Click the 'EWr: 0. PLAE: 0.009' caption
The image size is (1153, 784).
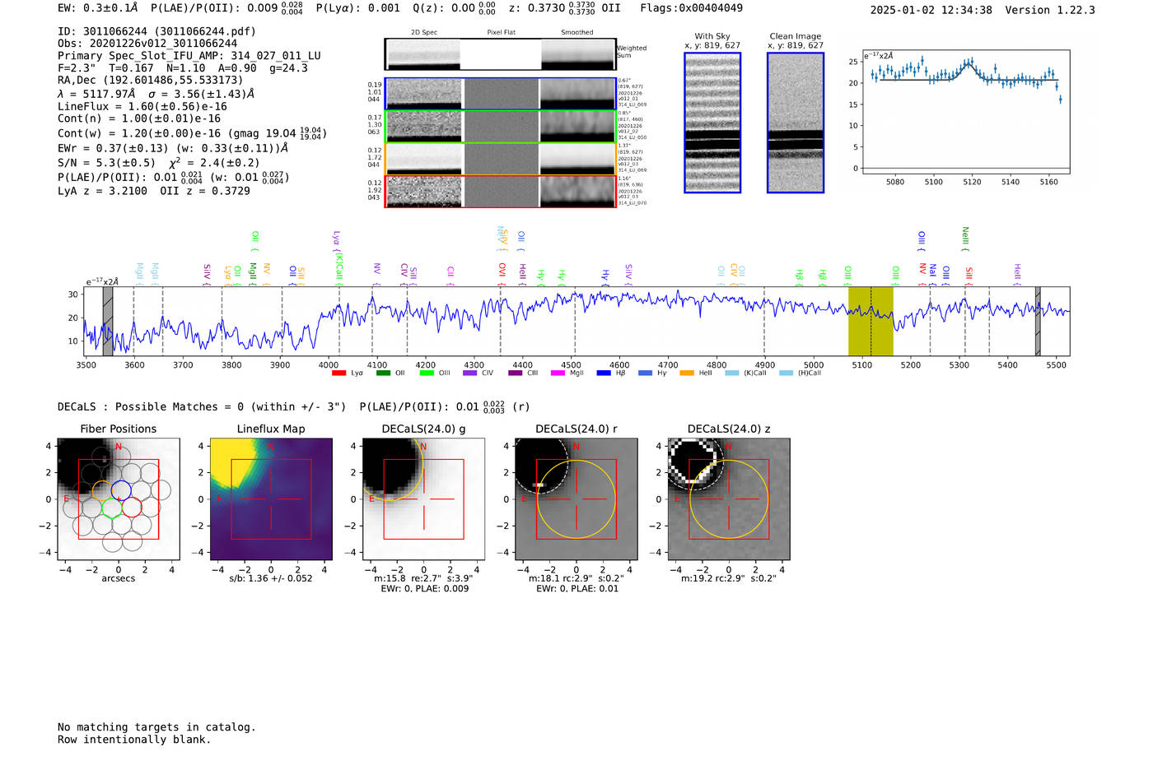click(x=424, y=588)
